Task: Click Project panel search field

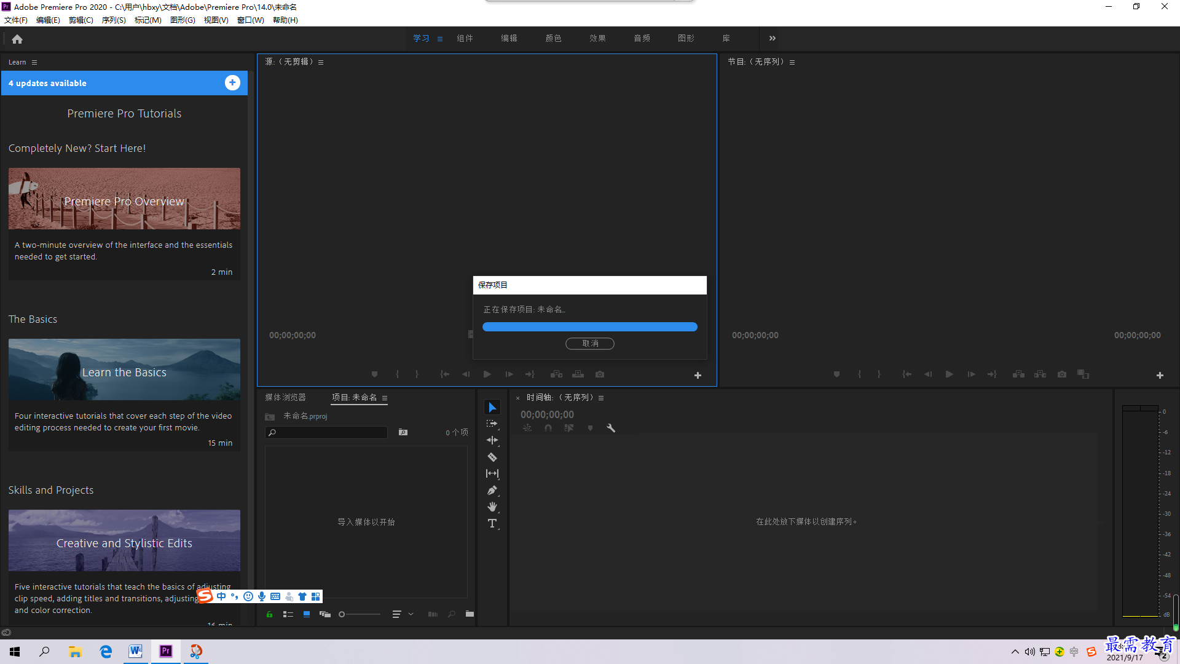Action: (326, 432)
